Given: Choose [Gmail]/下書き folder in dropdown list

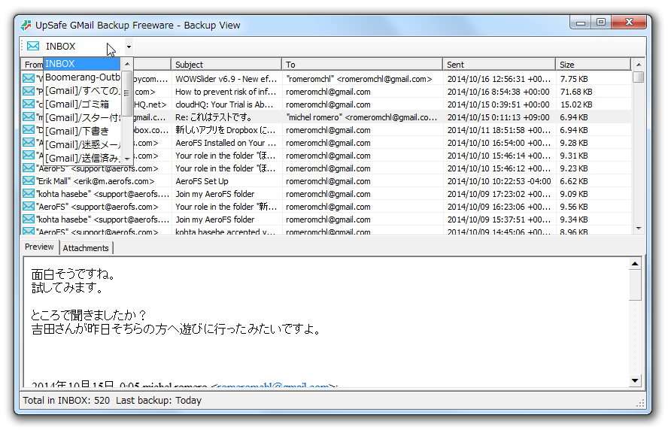Looking at the screenshot, I should tap(82, 131).
